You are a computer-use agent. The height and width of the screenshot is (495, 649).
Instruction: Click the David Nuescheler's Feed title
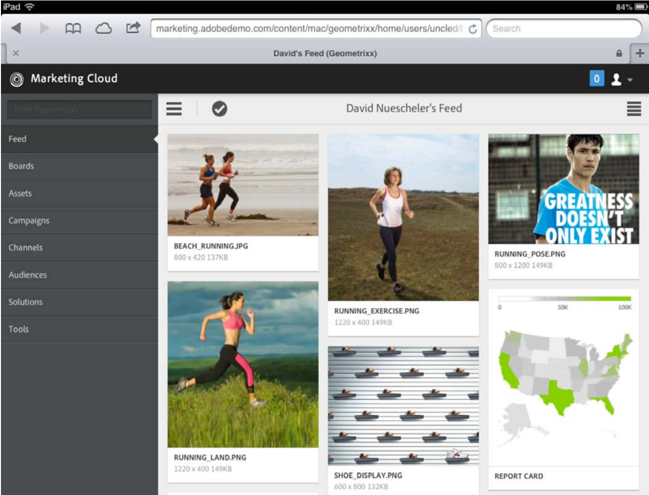coord(404,109)
